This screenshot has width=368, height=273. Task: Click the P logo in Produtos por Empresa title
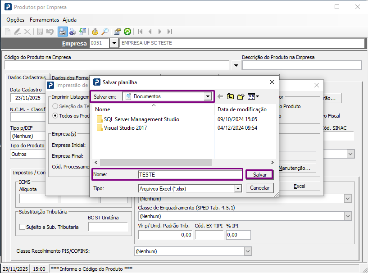pos(8,7)
